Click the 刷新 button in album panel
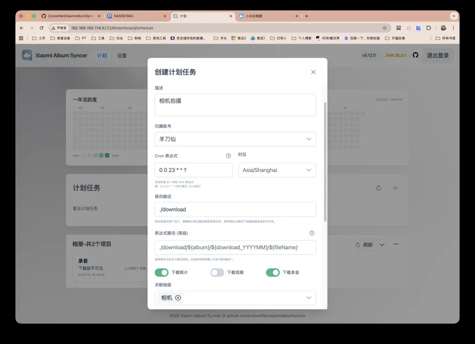475x344 pixels. click(x=364, y=245)
